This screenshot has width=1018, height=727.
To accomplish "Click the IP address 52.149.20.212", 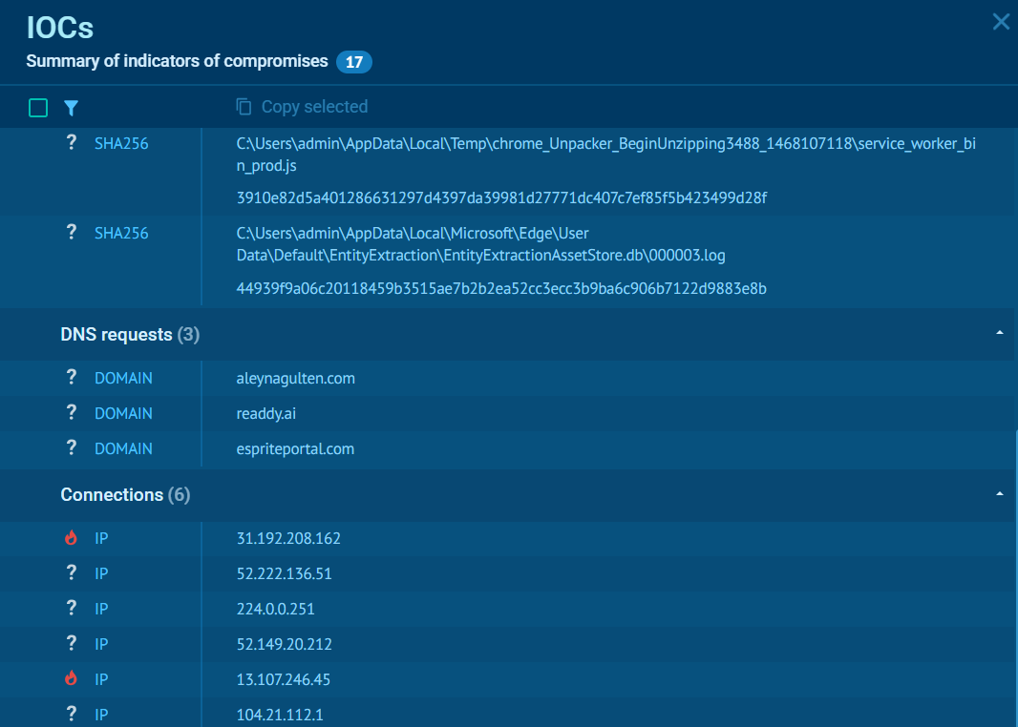I will [x=284, y=644].
